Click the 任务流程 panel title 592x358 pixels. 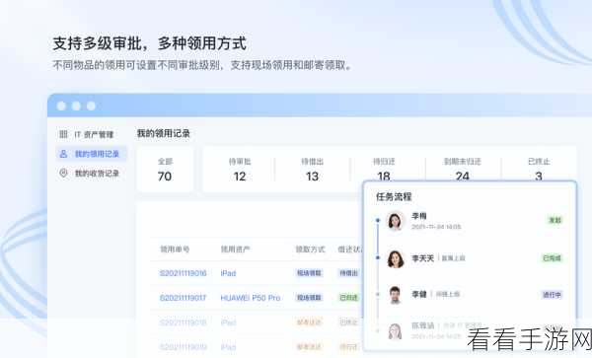click(394, 196)
